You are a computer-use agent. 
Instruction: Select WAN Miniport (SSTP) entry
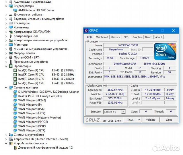(32, 131)
